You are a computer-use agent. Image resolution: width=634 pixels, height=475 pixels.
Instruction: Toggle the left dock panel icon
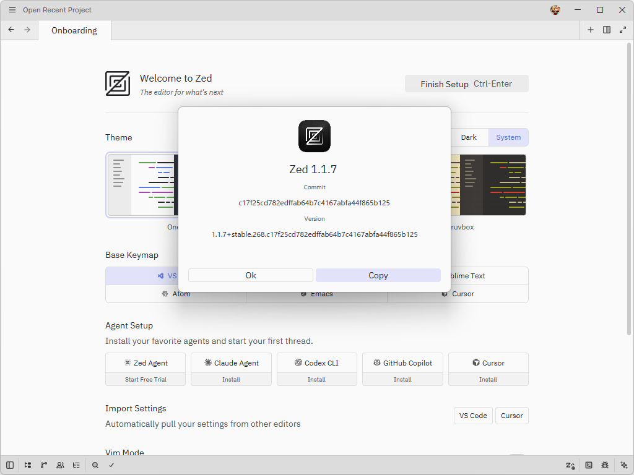pos(10,465)
